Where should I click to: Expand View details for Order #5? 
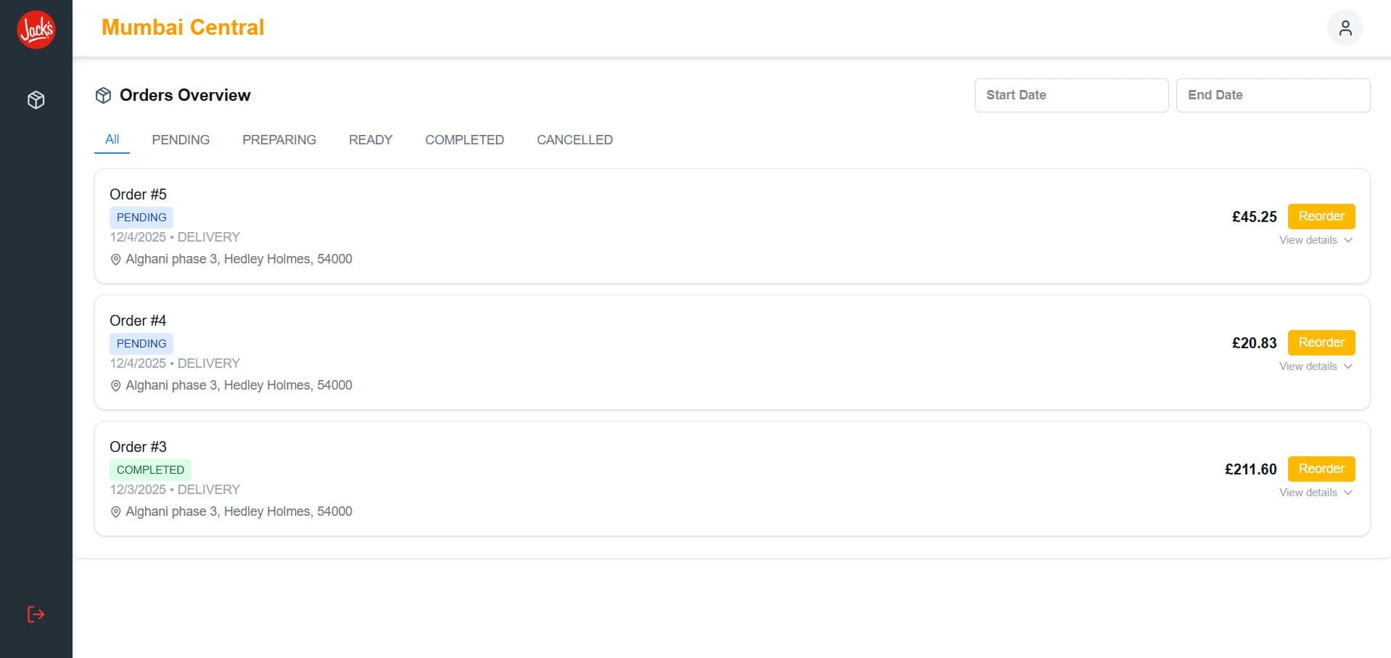click(1316, 240)
